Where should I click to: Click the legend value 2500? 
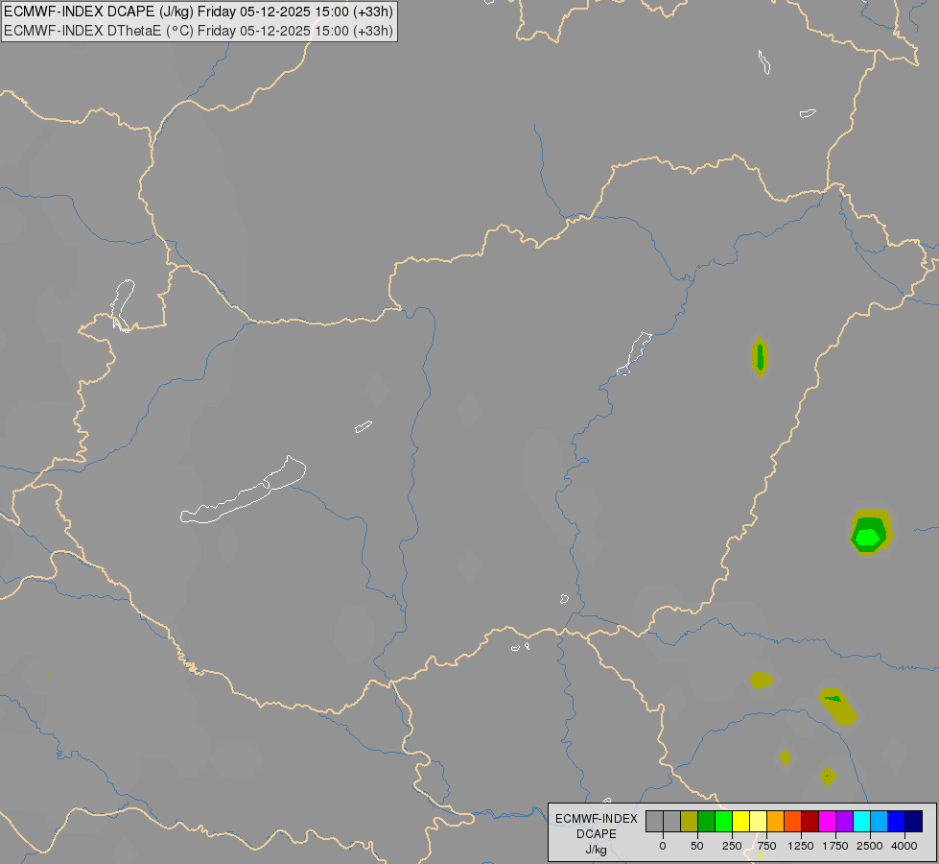(x=870, y=846)
